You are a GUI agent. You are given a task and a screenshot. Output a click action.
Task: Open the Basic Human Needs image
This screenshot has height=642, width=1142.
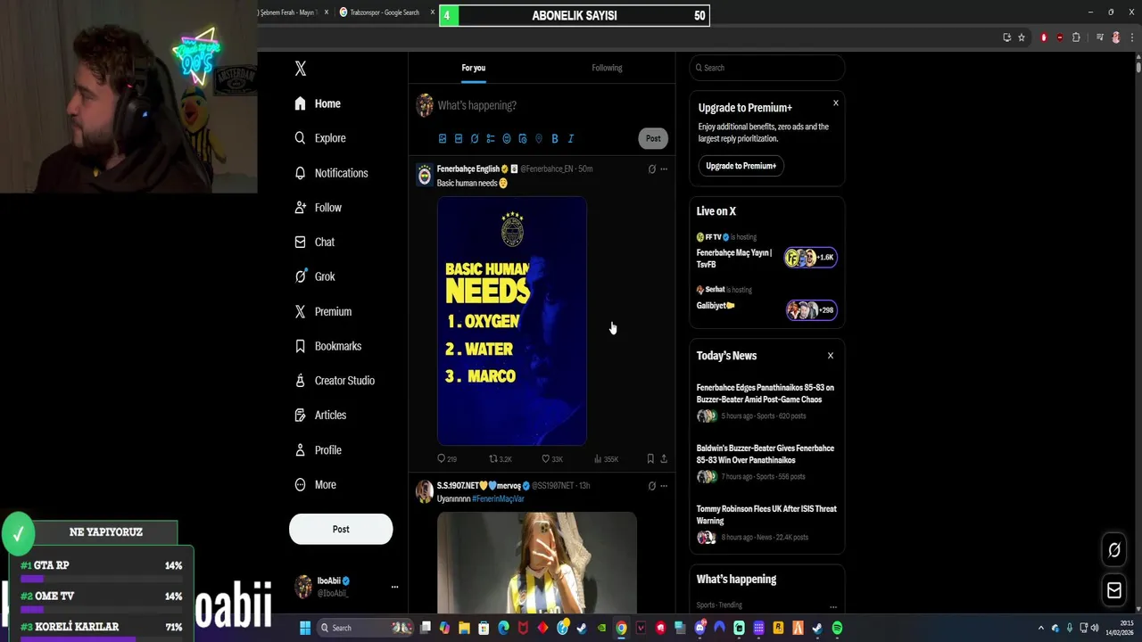pyautogui.click(x=512, y=321)
